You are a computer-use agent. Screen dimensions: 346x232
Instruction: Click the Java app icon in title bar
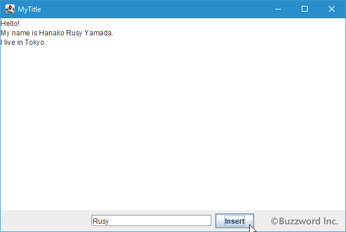coord(10,9)
